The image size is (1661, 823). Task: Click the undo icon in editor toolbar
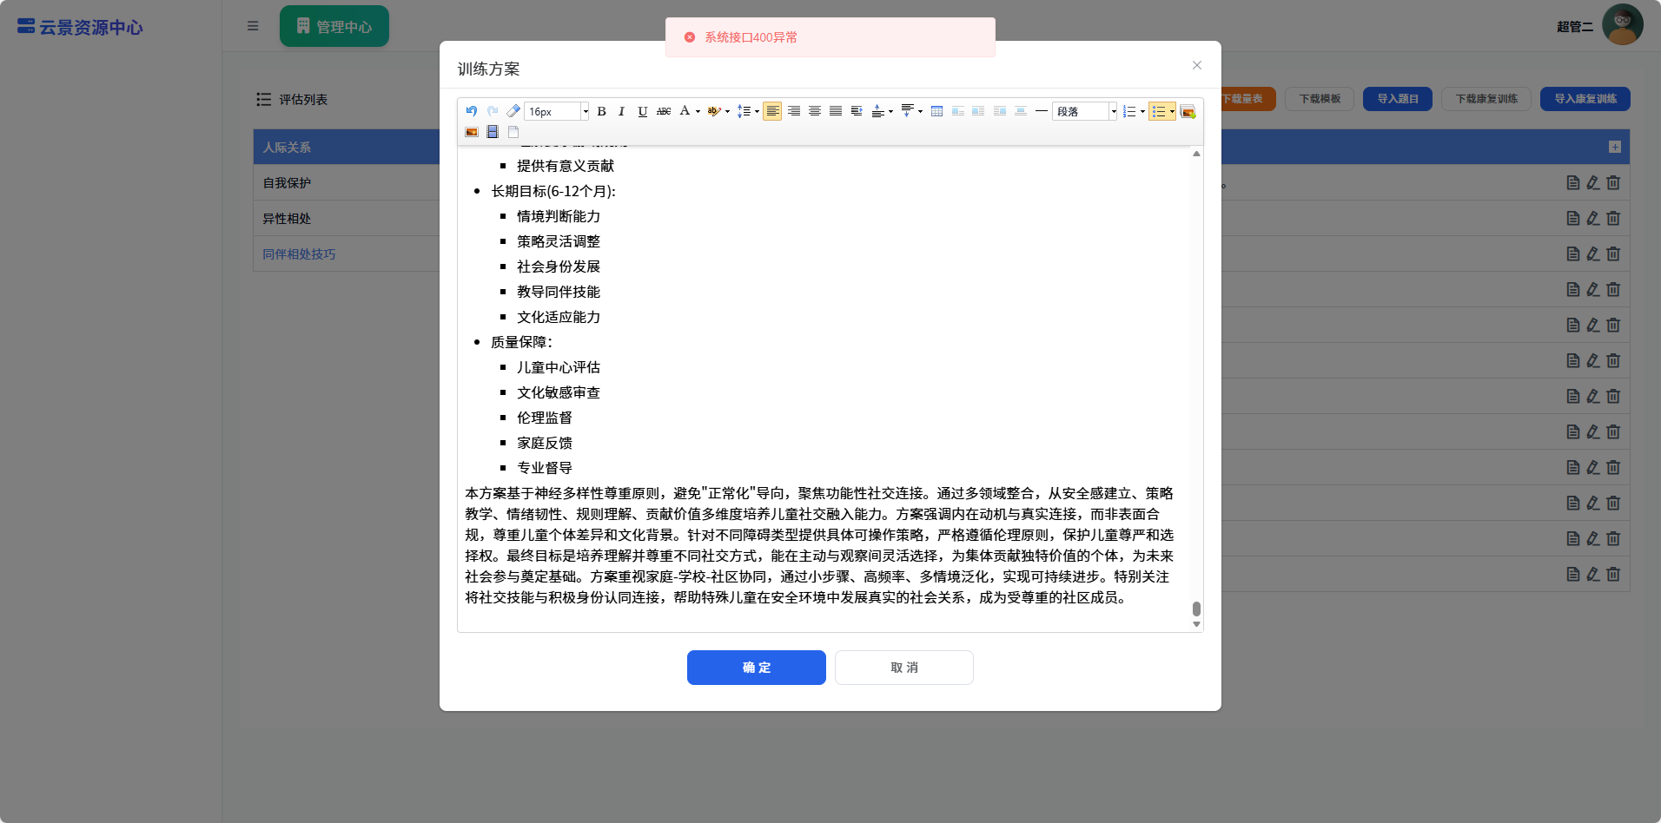(471, 111)
